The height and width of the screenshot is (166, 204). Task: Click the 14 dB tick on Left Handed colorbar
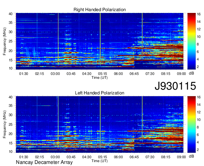(x=199, y=105)
